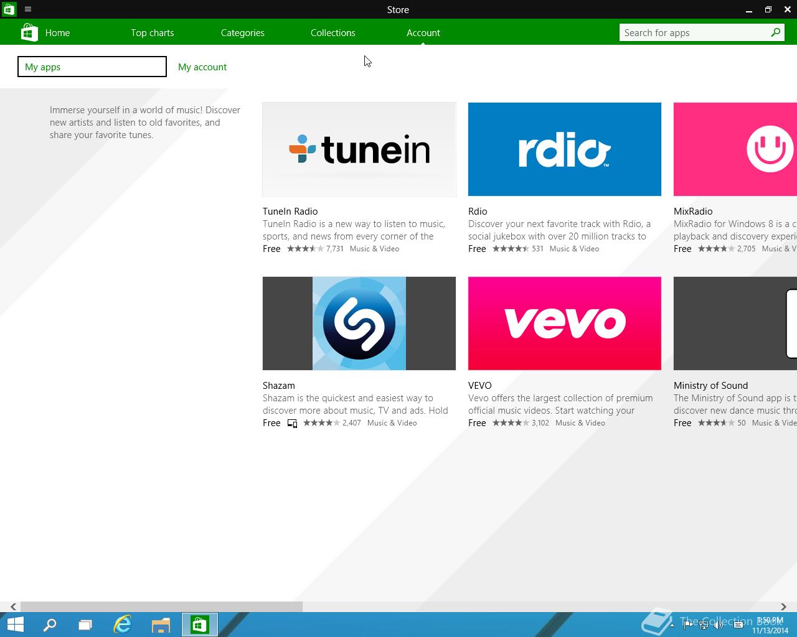The image size is (797, 637).
Task: Click the taskbar date 11/13/2014
Action: coord(770,630)
